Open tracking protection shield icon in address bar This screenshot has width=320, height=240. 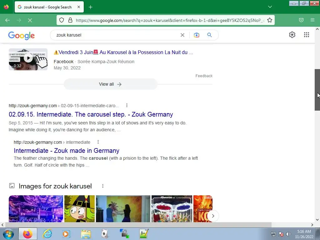(x=62, y=20)
